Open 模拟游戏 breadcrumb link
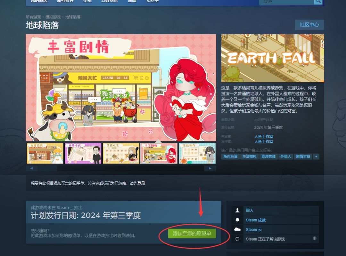Image resolution: width=346 pixels, height=256 pixels. tap(53, 17)
